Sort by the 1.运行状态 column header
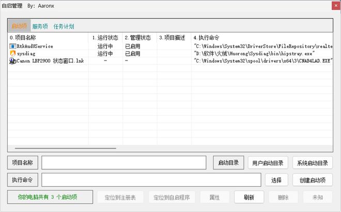This screenshot has width=341, height=212. click(105, 38)
